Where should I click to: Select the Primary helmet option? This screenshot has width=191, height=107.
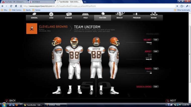click(149, 43)
